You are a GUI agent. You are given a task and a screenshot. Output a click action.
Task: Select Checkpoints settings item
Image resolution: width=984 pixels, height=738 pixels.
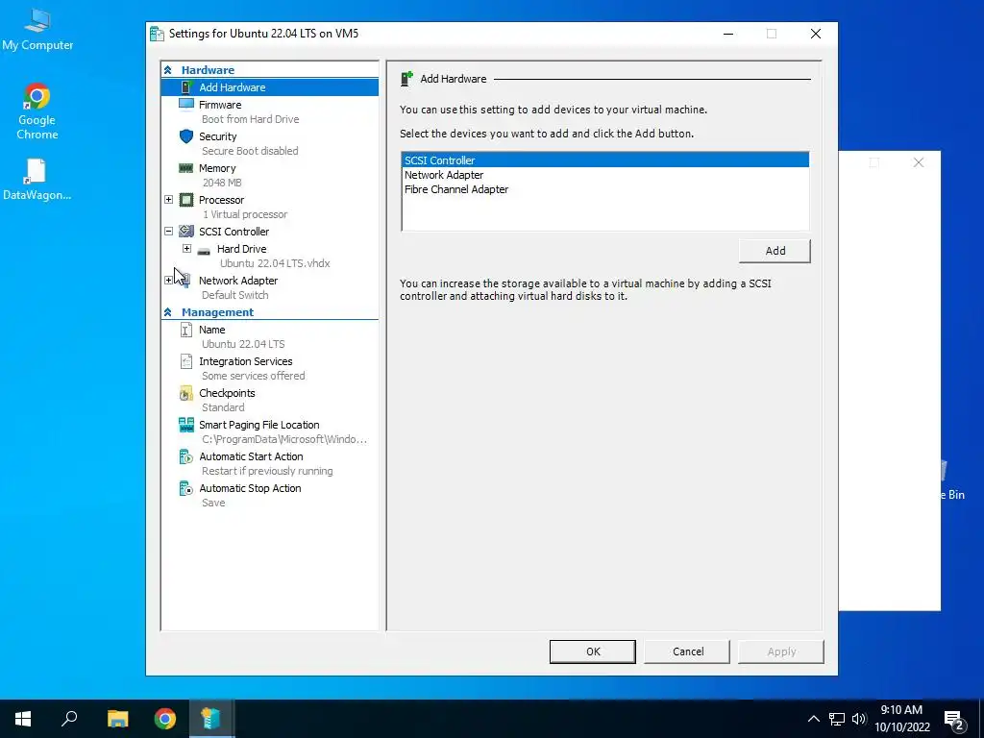(227, 393)
